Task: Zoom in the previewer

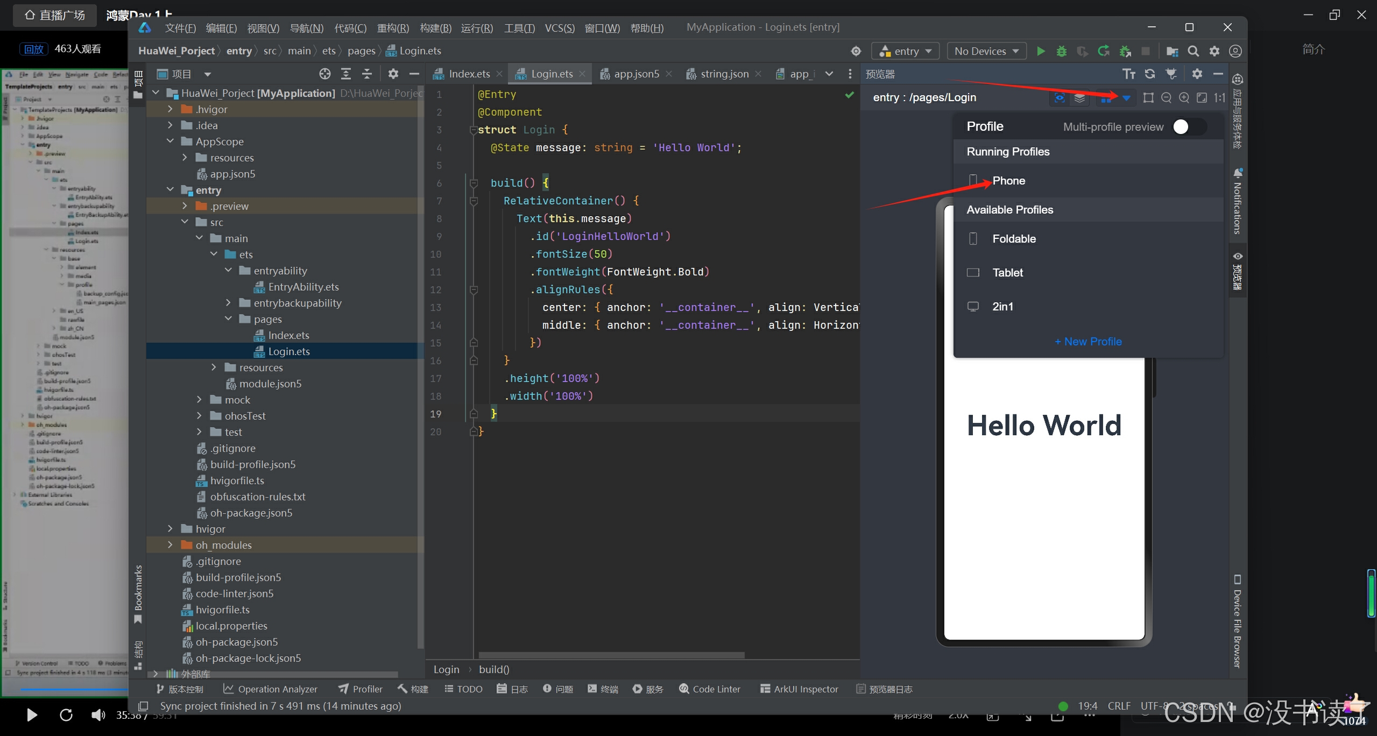Action: coord(1184,97)
